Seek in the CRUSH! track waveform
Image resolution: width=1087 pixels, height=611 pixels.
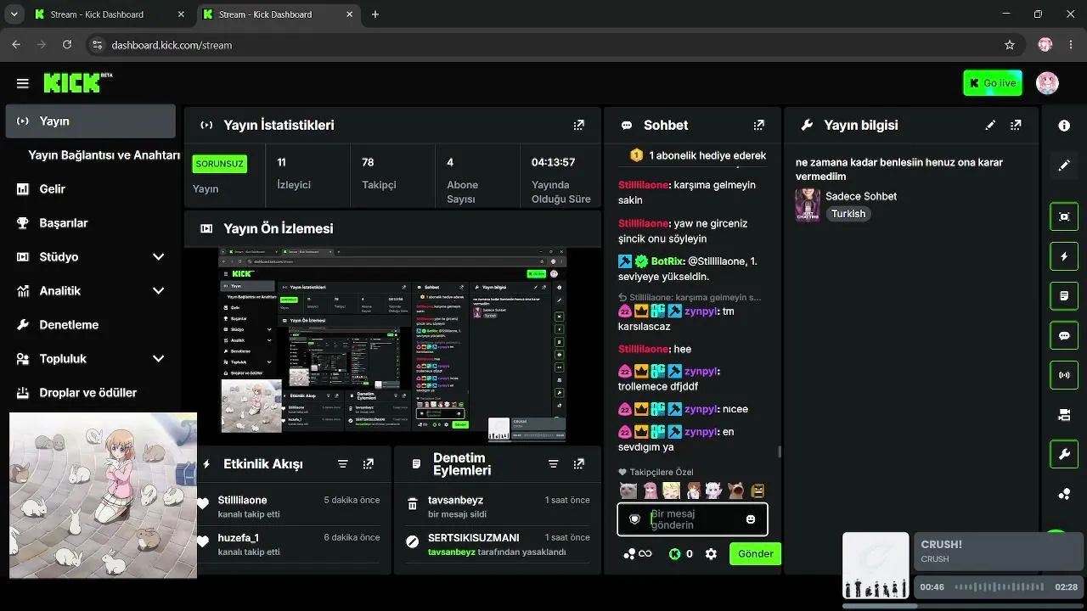click(x=1001, y=587)
